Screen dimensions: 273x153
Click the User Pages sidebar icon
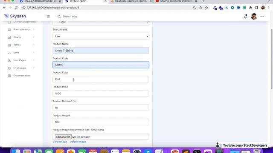point(9,60)
